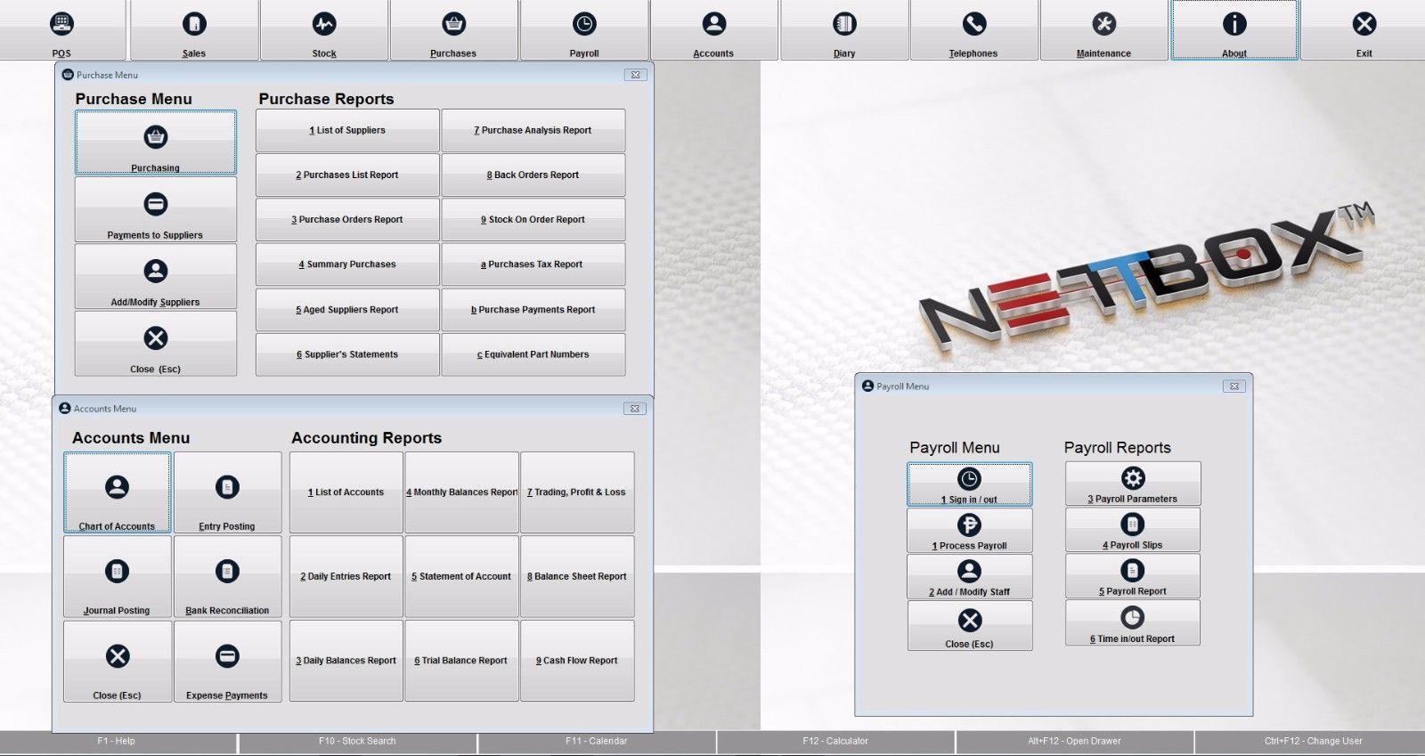The width and height of the screenshot is (1425, 756).
Task: Open the Accounts module in top toolbar
Action: (x=714, y=30)
